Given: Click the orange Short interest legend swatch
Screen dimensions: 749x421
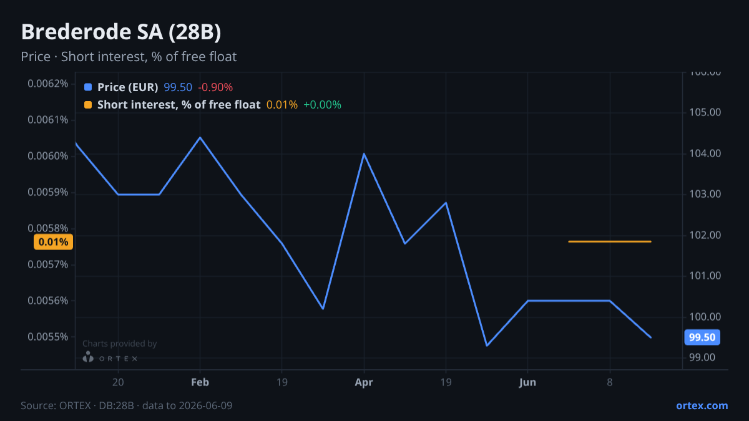Looking at the screenshot, I should tap(87, 105).
